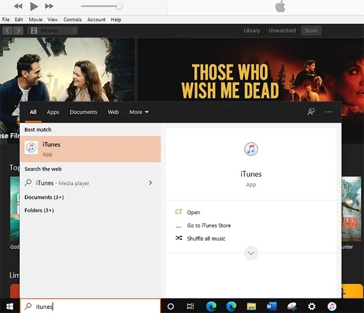Open the Movies media type dropdown
364x313 pixels.
53,30
